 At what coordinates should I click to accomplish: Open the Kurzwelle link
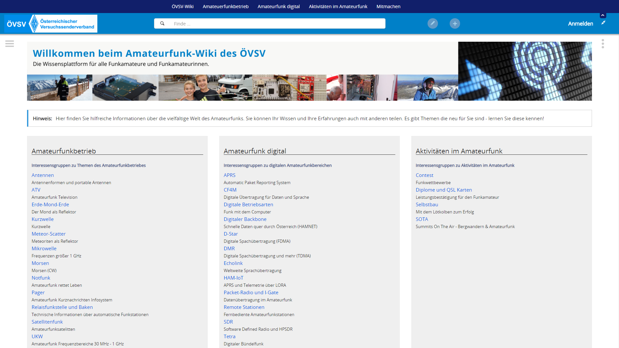(42, 219)
